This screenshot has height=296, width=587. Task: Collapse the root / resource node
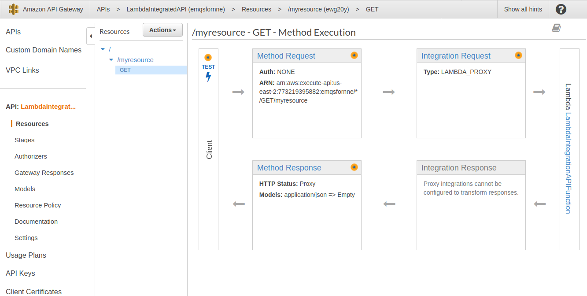pos(103,49)
